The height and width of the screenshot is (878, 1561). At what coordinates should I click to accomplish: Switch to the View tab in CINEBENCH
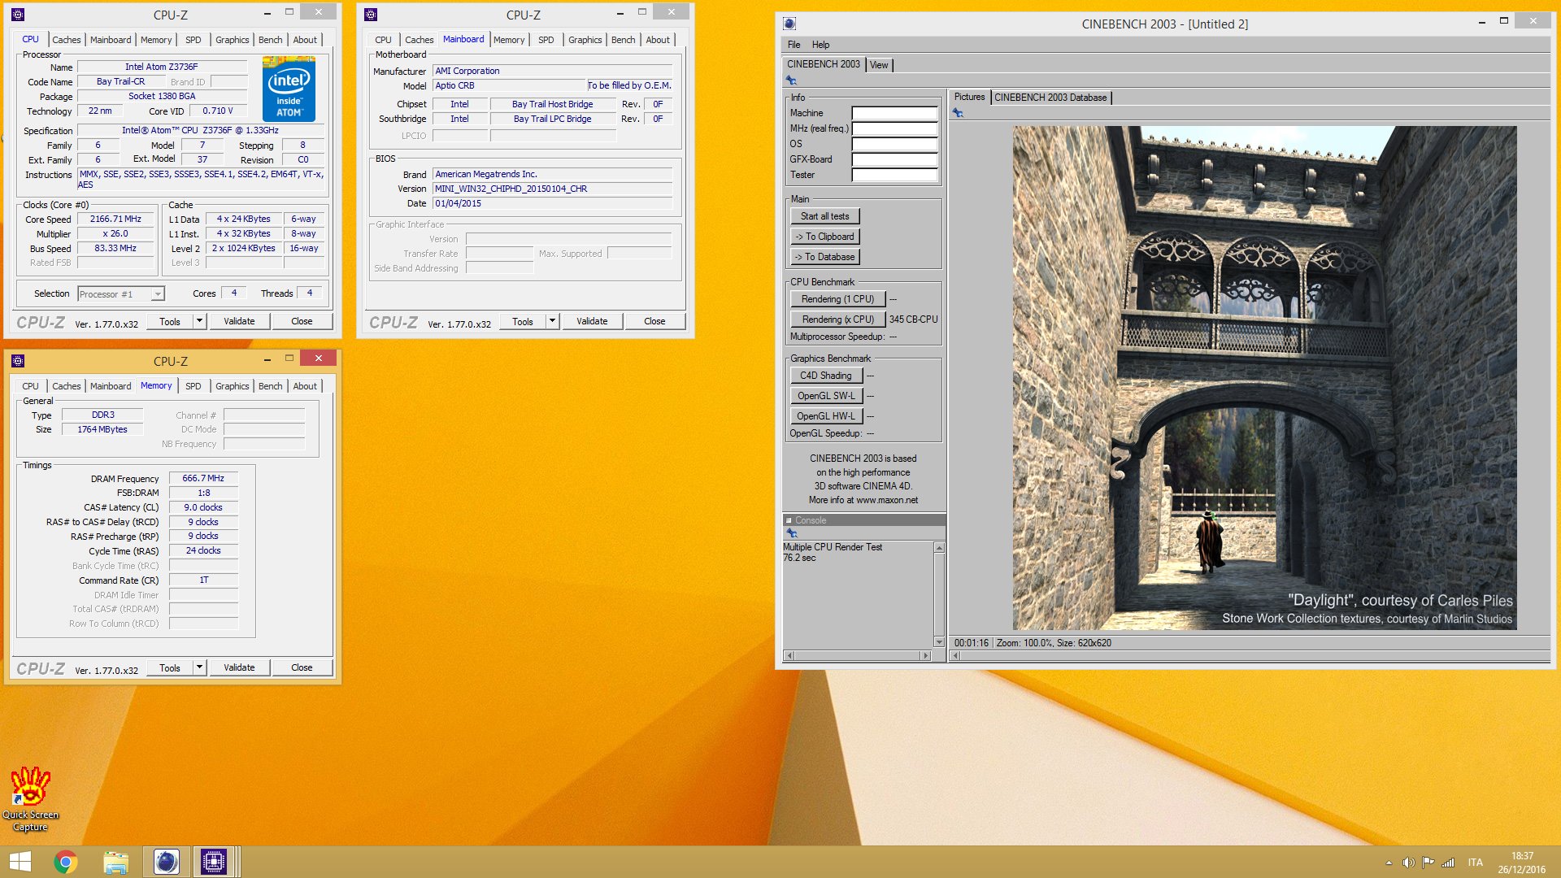tap(879, 65)
